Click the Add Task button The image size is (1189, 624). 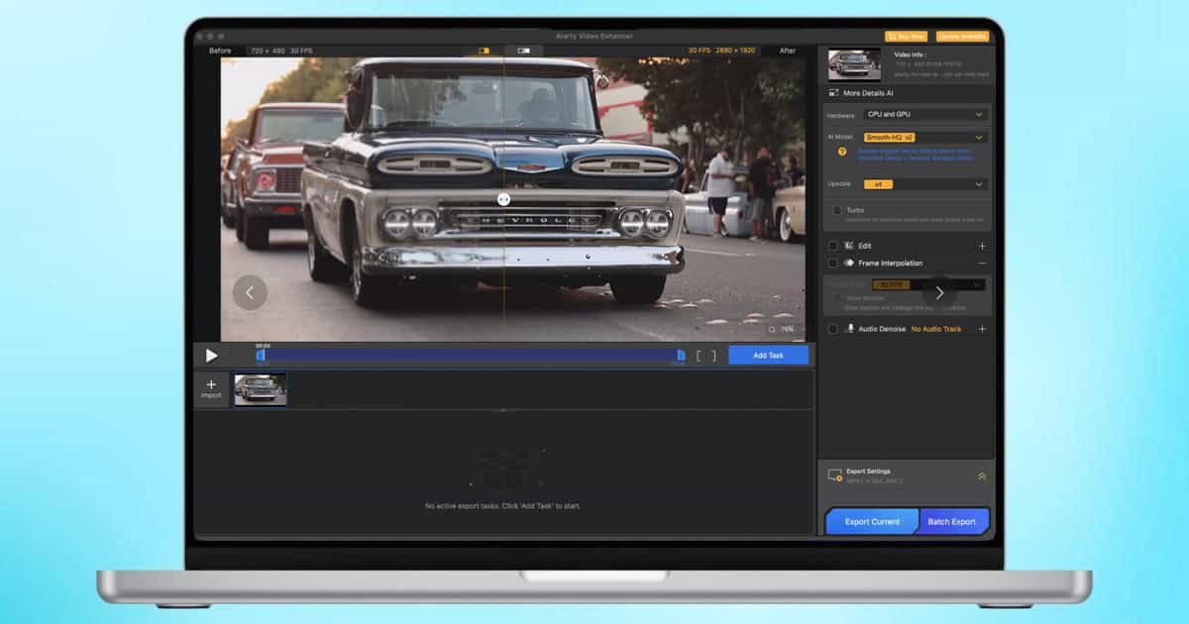[768, 355]
